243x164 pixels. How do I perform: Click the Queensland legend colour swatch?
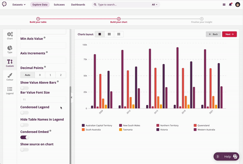(195, 126)
